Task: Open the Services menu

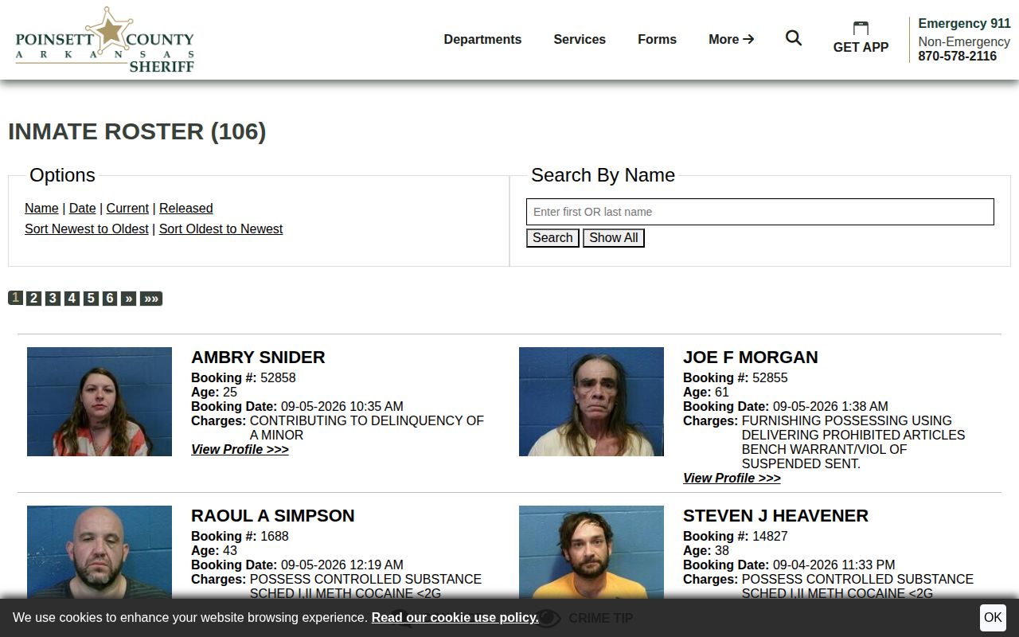Action: [x=580, y=39]
